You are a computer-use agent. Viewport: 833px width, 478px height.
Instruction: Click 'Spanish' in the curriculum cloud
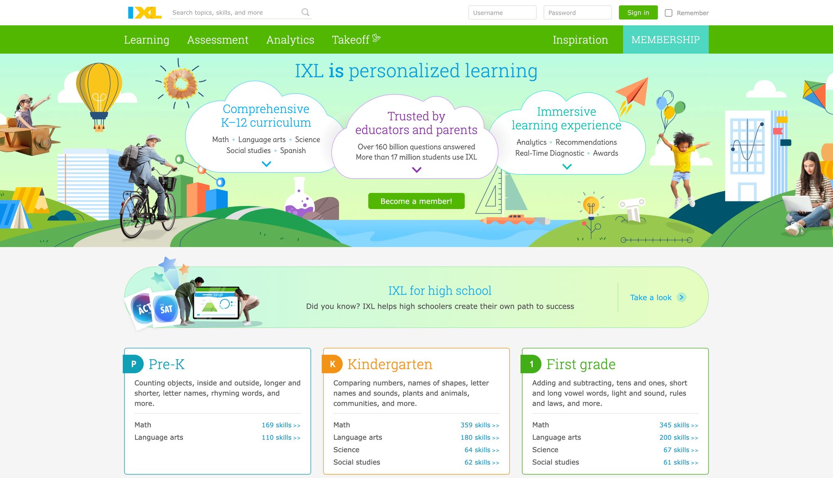point(293,151)
